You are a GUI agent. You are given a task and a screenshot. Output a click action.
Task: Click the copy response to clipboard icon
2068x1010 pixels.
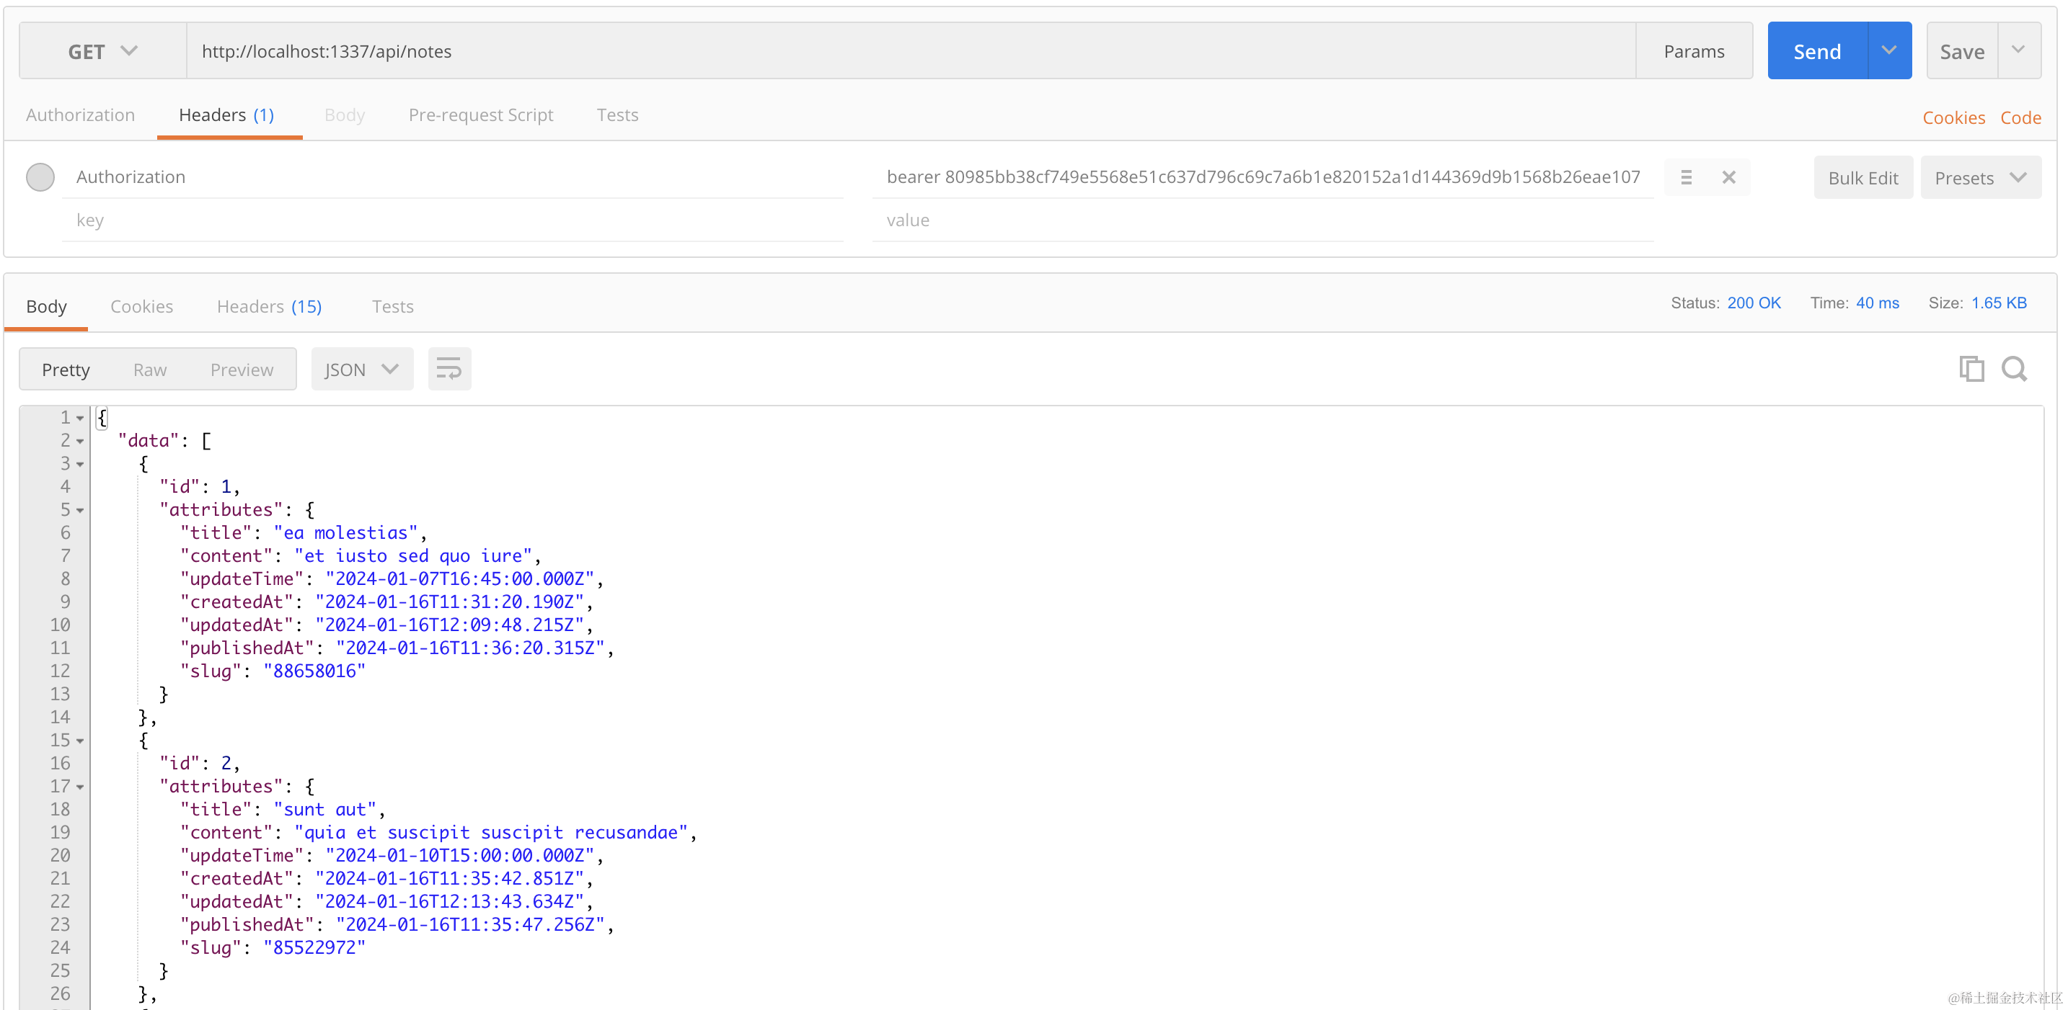[1971, 369]
